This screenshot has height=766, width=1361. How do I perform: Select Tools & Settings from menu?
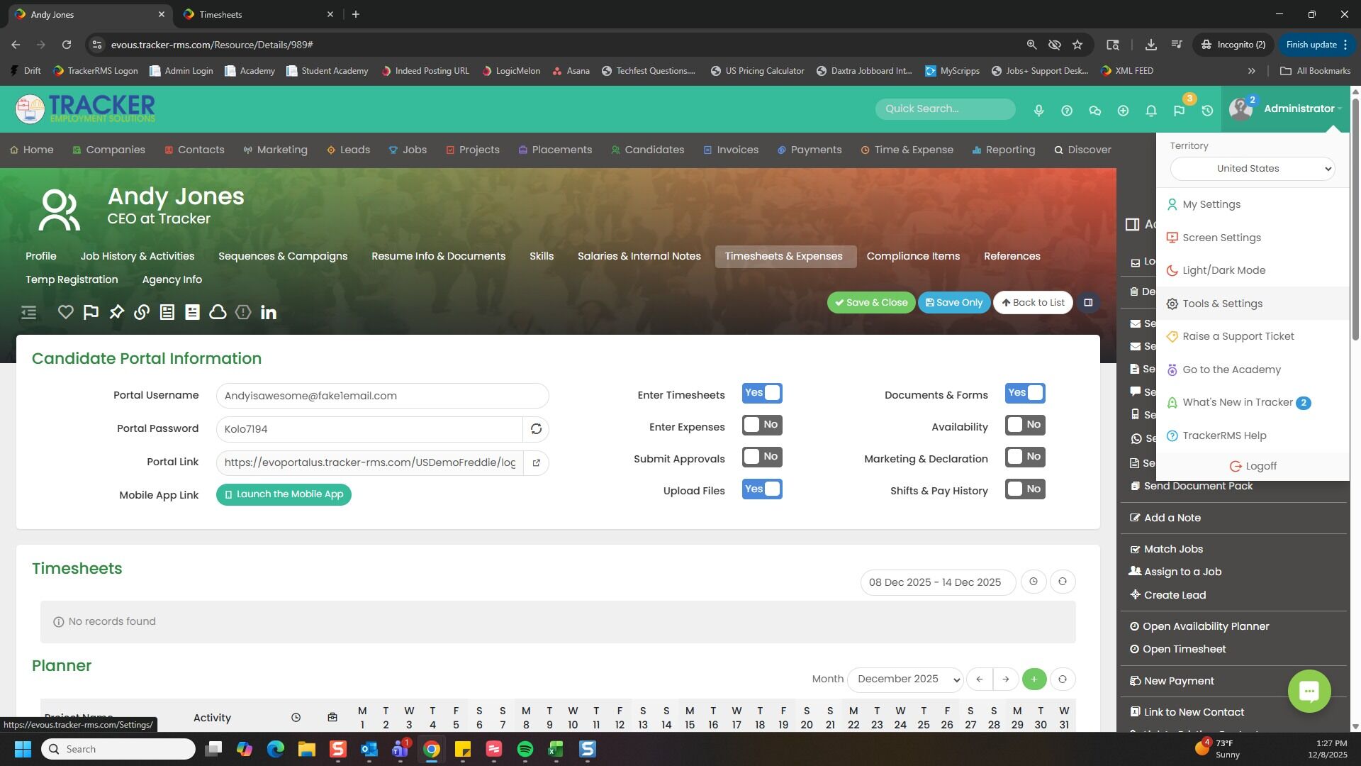click(1222, 304)
